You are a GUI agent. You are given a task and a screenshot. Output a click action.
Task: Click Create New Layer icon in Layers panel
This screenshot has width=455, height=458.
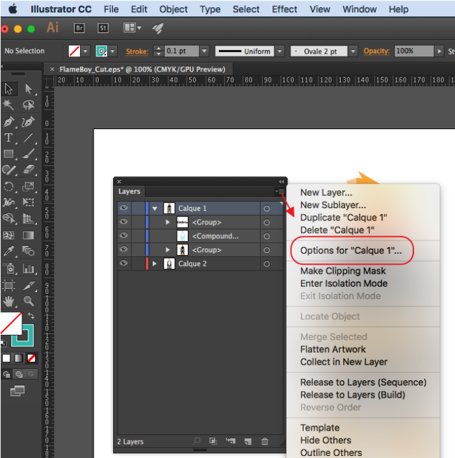pos(248,441)
